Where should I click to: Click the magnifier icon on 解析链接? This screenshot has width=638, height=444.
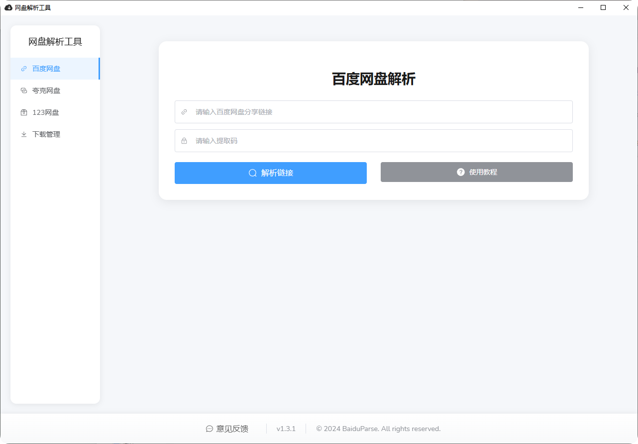(x=253, y=173)
